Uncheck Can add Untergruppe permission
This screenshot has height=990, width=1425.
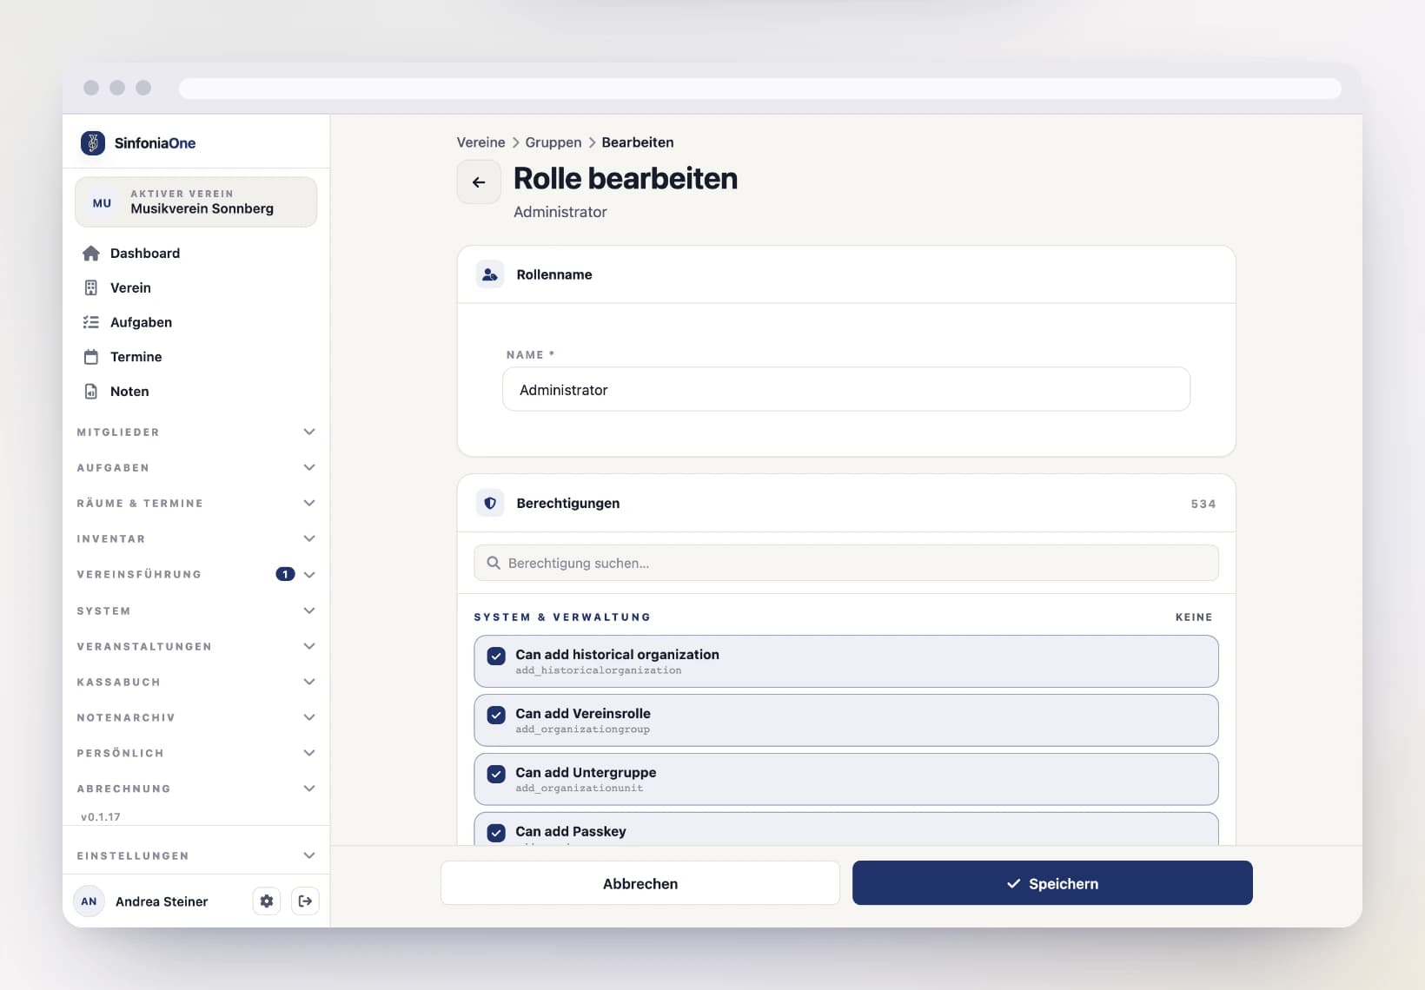[x=496, y=775]
